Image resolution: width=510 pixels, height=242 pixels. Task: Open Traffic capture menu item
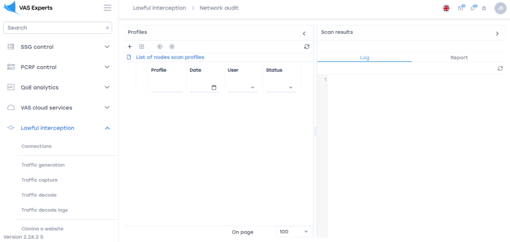tap(40, 180)
